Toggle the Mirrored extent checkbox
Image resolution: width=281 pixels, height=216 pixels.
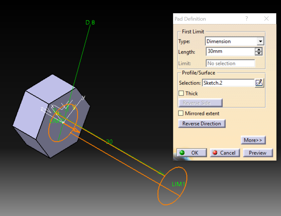click(x=181, y=113)
